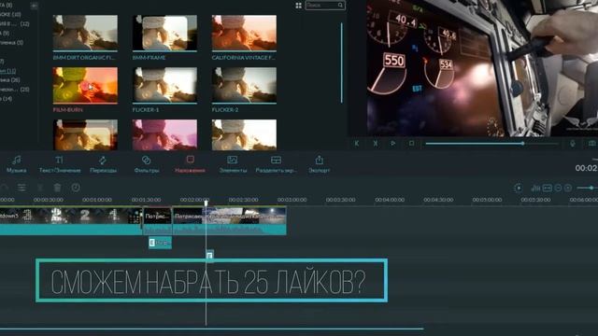The height and width of the screenshot is (336, 598).
Task: Click the overlay library vertical scrollbar
Action: pos(341,63)
